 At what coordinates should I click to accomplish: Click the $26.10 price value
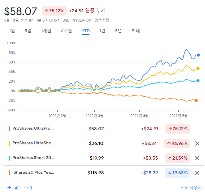point(96,143)
